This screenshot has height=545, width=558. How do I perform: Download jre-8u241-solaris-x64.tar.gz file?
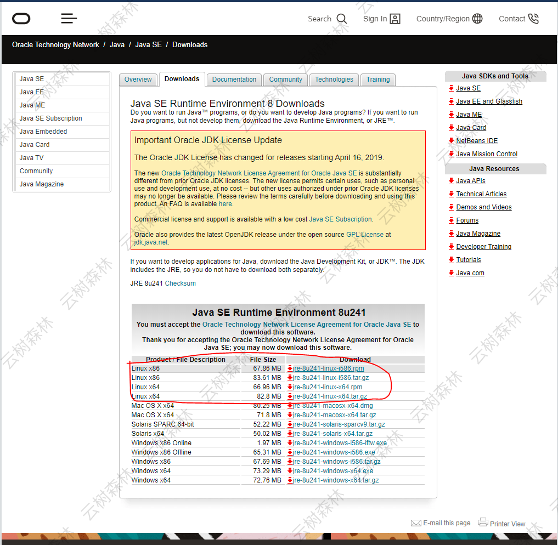tap(332, 434)
